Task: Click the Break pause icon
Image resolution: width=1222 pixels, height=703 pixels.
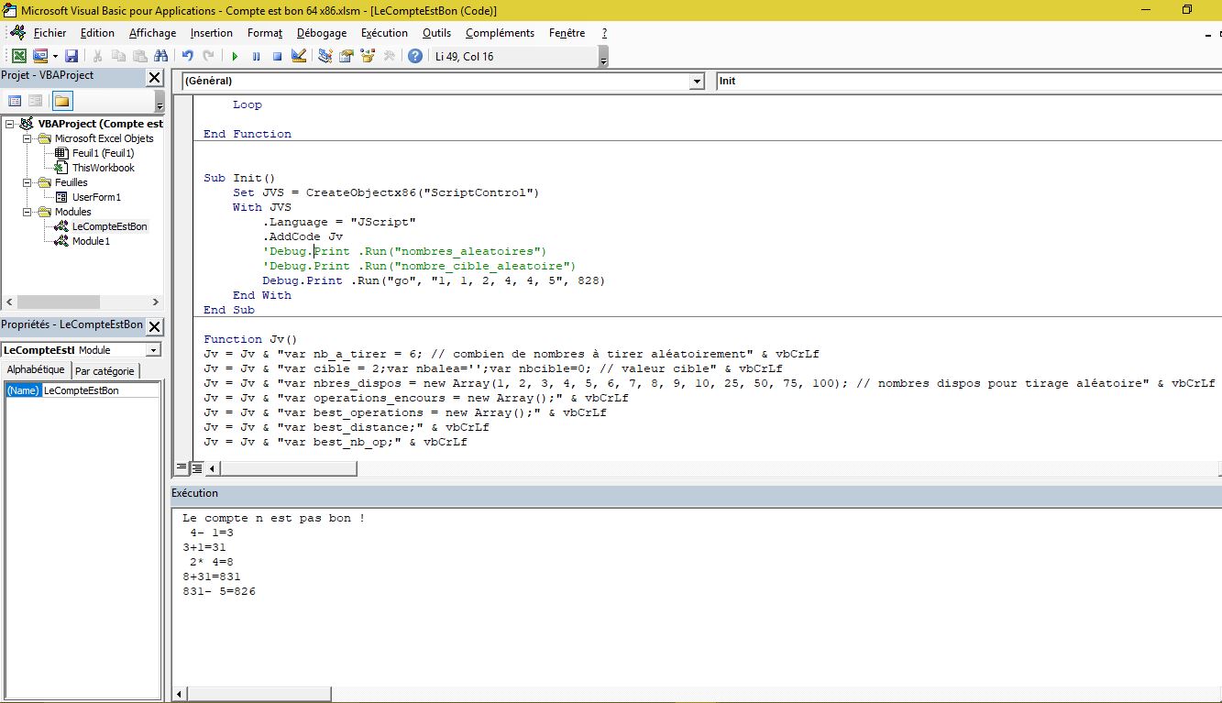Action: pos(256,56)
